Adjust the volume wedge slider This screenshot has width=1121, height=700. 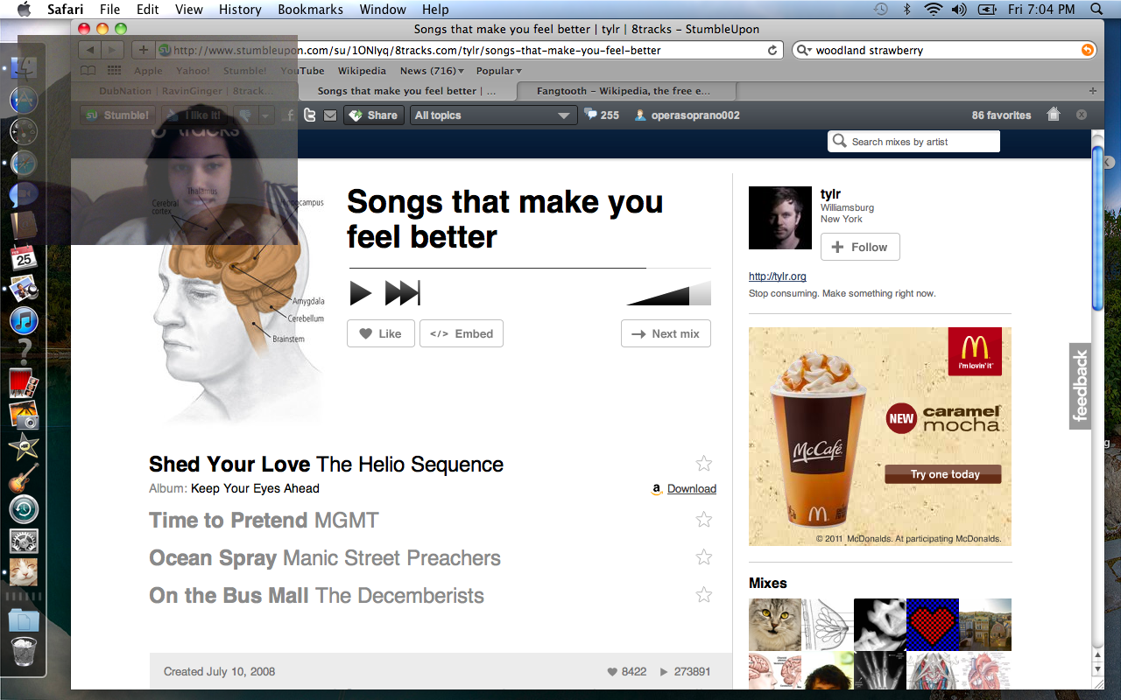[669, 294]
